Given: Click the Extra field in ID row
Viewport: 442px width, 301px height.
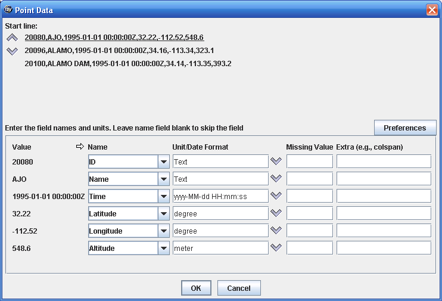Looking at the screenshot, I should click(x=383, y=162).
